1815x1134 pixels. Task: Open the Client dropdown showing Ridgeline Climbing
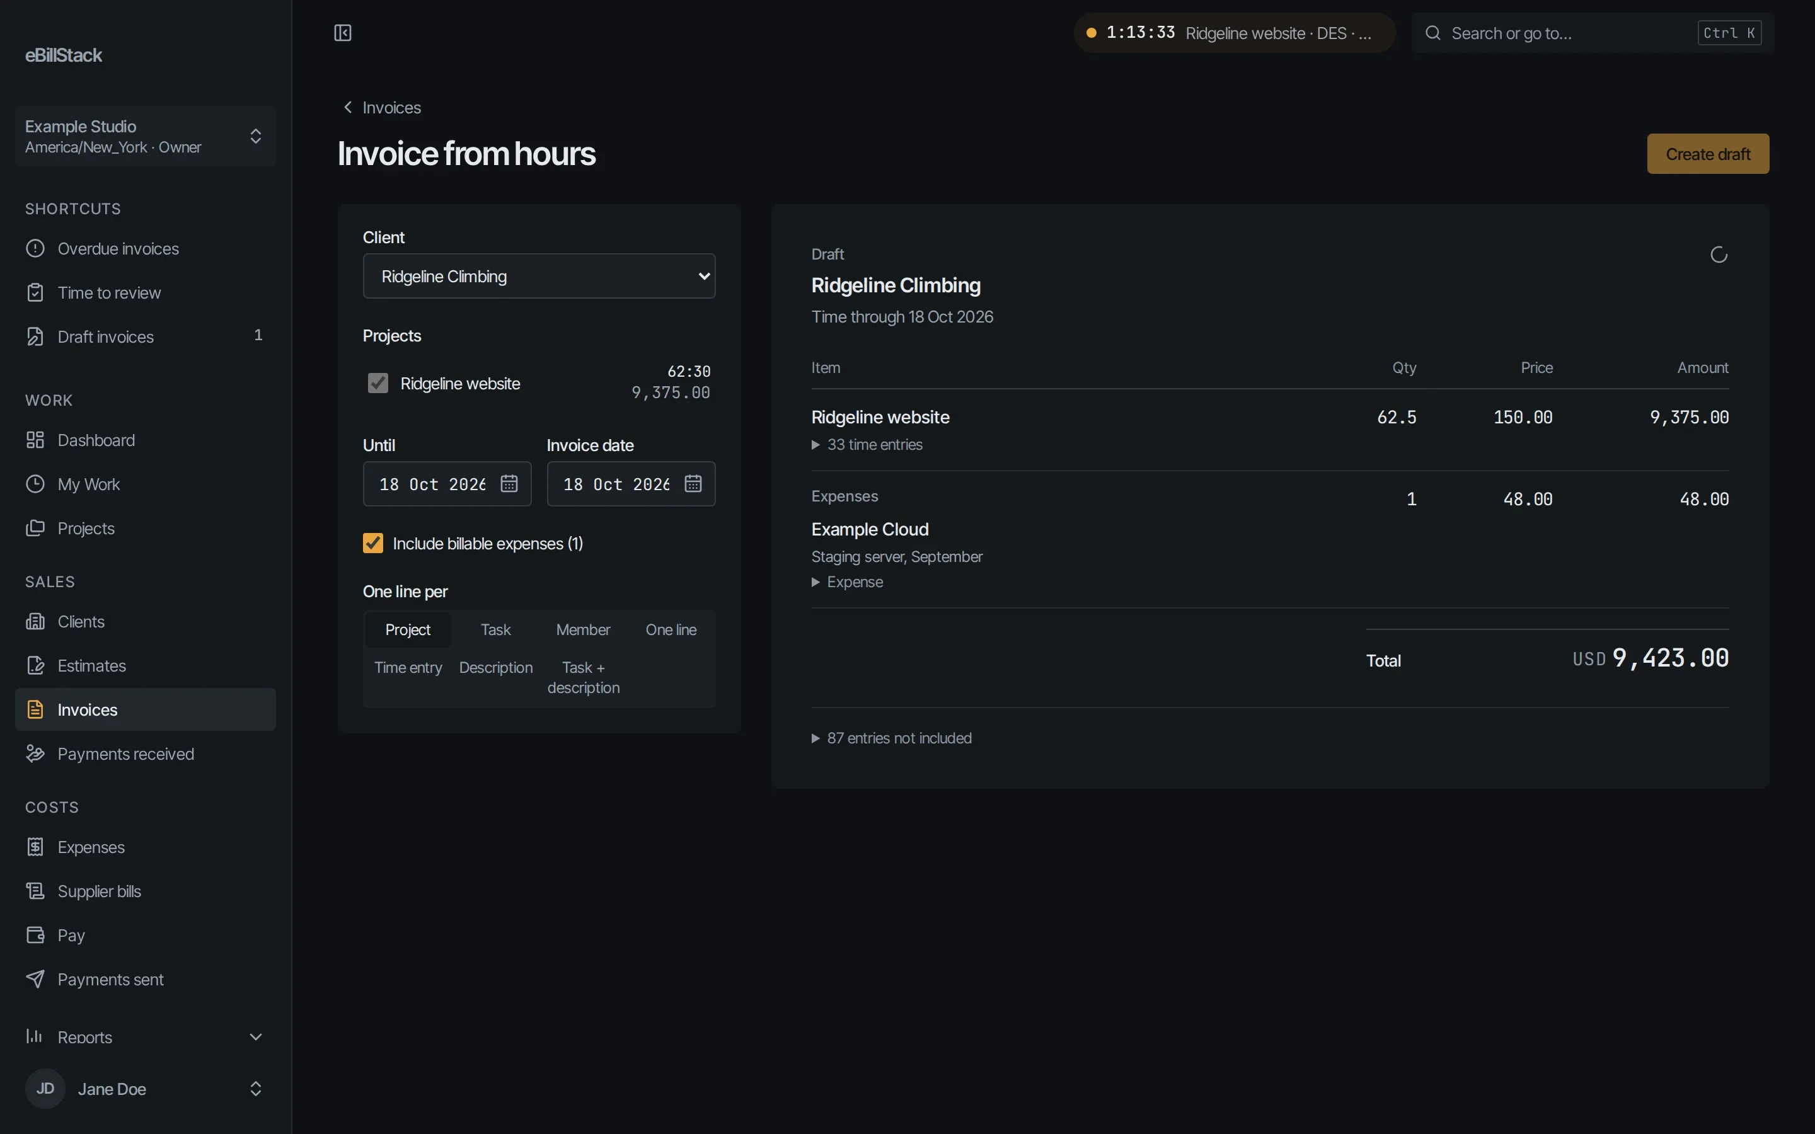point(539,276)
